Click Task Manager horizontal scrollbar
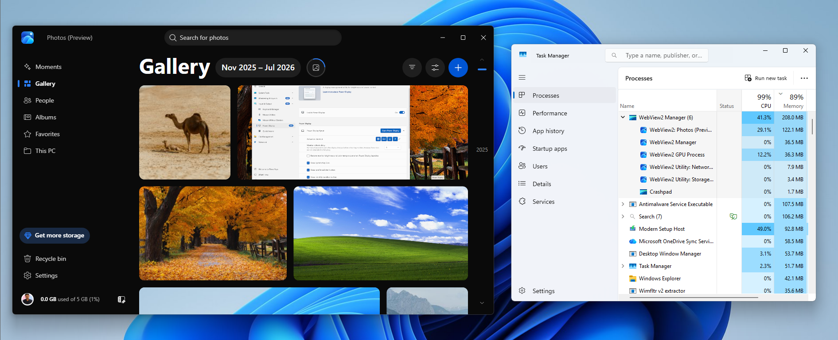 (694, 298)
